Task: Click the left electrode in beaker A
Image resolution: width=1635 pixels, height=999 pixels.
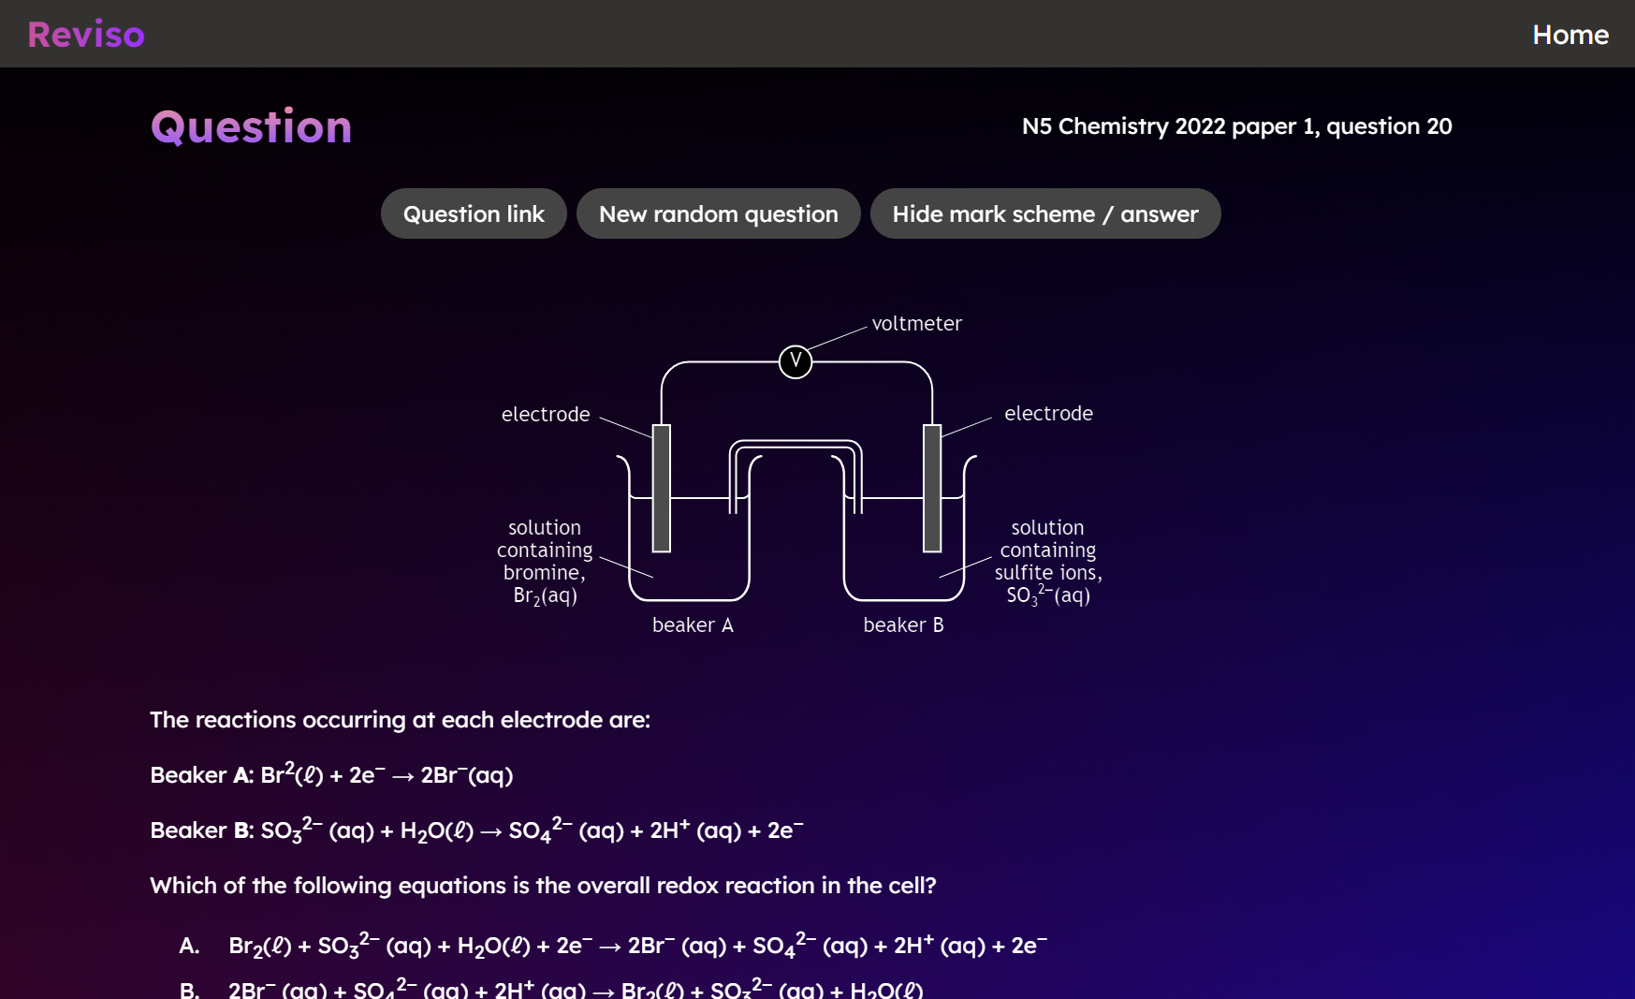Action: click(660, 487)
